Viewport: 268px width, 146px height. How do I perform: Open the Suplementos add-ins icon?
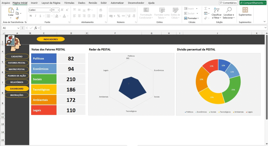(245, 10)
